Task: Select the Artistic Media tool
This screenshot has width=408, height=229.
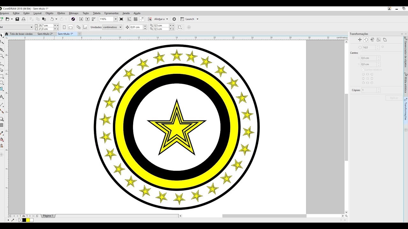Action: click(x=2, y=70)
